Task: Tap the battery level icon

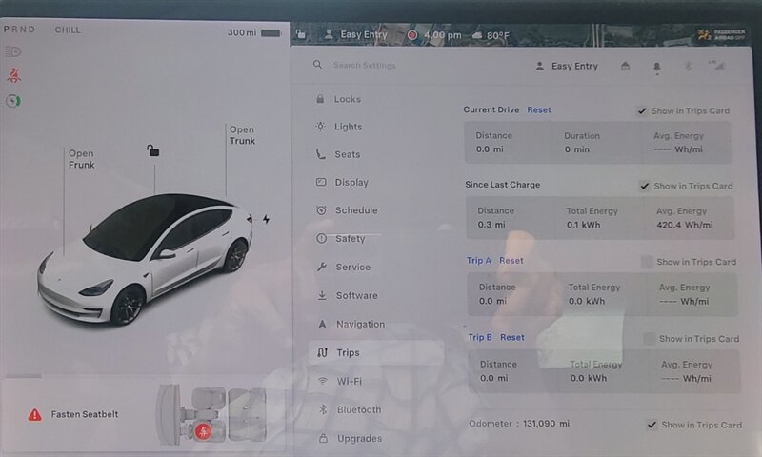Action: (x=271, y=33)
